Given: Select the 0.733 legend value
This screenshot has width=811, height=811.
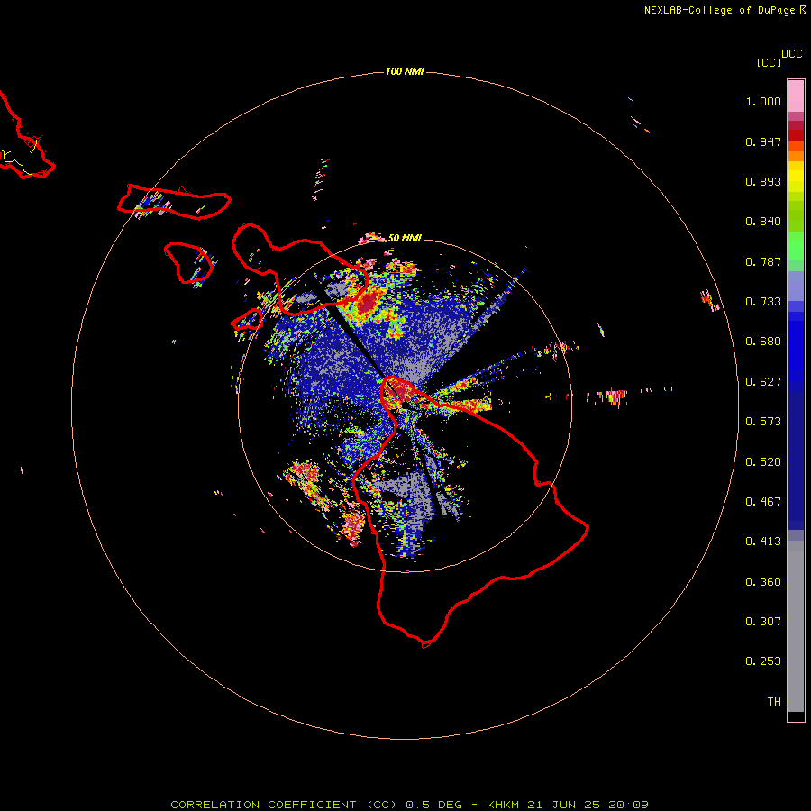Looking at the screenshot, I should [x=763, y=302].
